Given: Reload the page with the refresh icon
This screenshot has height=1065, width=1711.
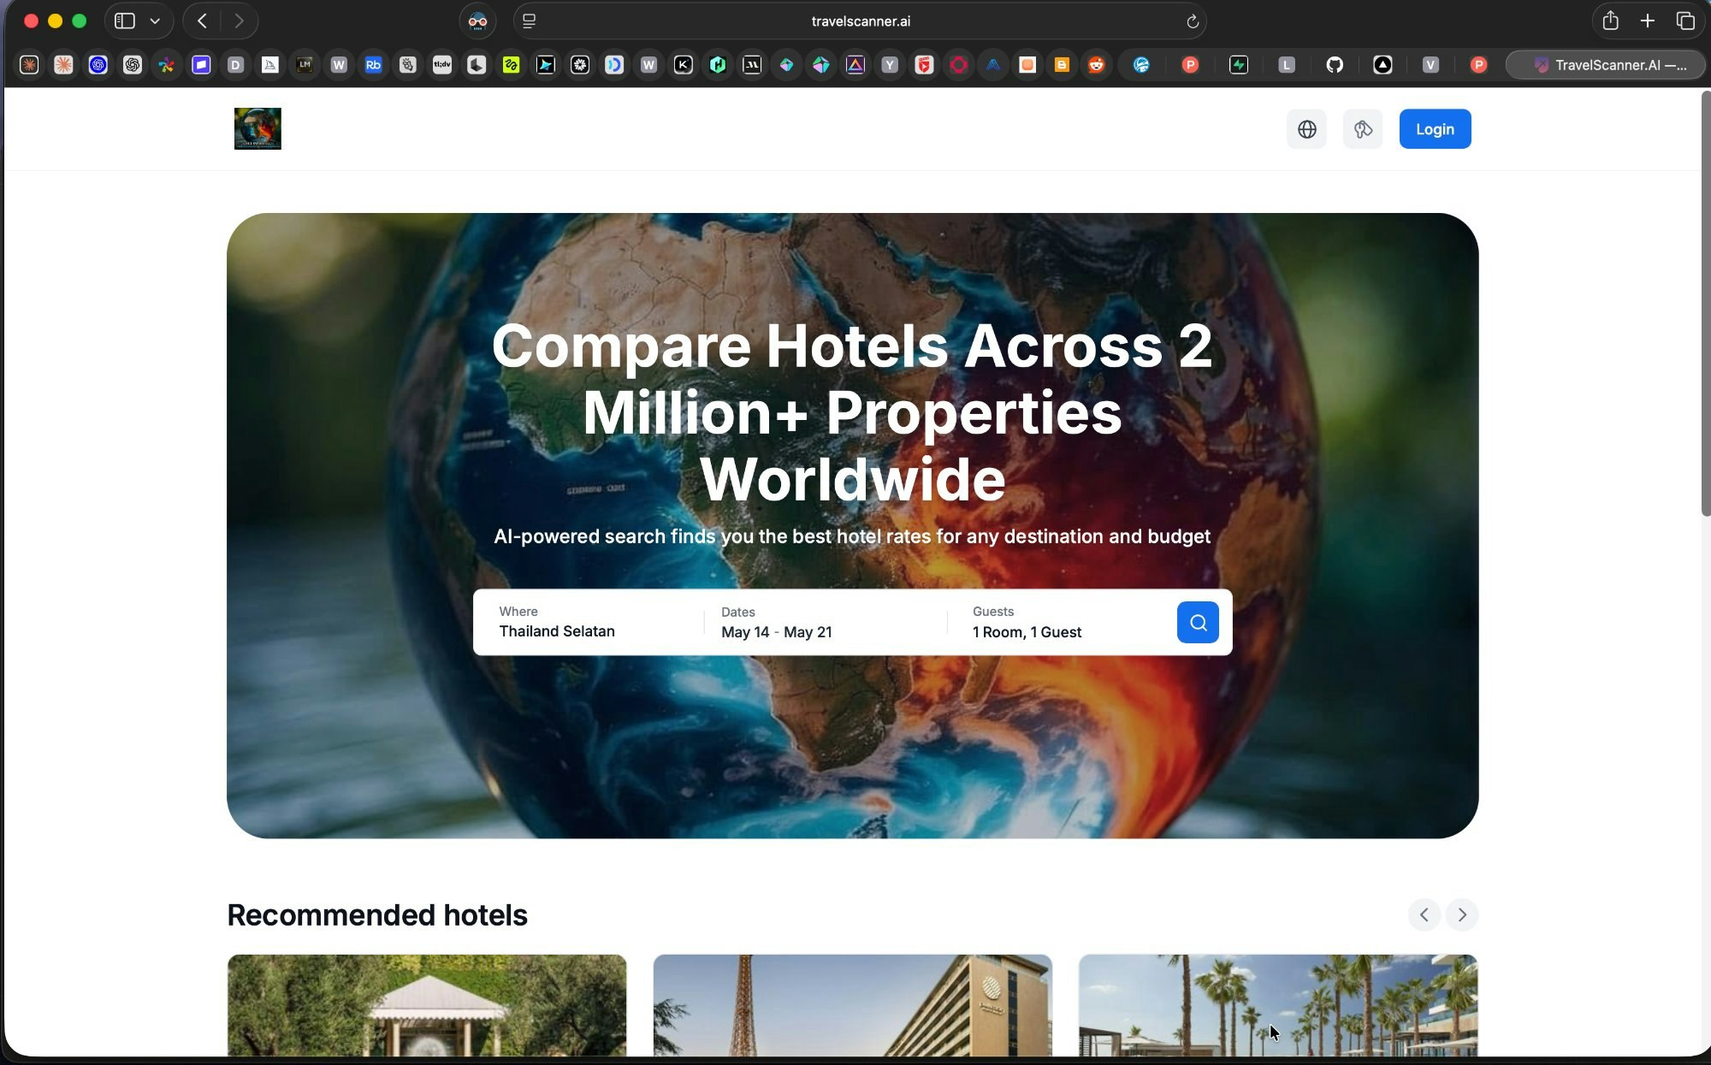Looking at the screenshot, I should pos(1193,21).
